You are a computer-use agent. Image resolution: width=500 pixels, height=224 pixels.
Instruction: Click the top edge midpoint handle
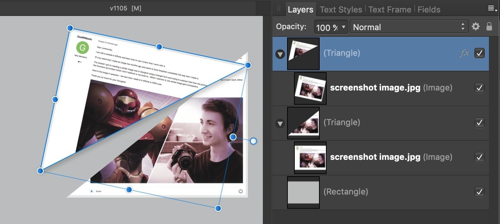coord(159,47)
